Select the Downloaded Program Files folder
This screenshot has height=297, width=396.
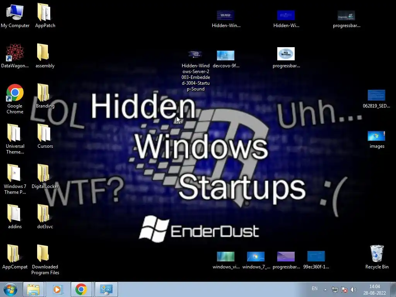pyautogui.click(x=45, y=259)
